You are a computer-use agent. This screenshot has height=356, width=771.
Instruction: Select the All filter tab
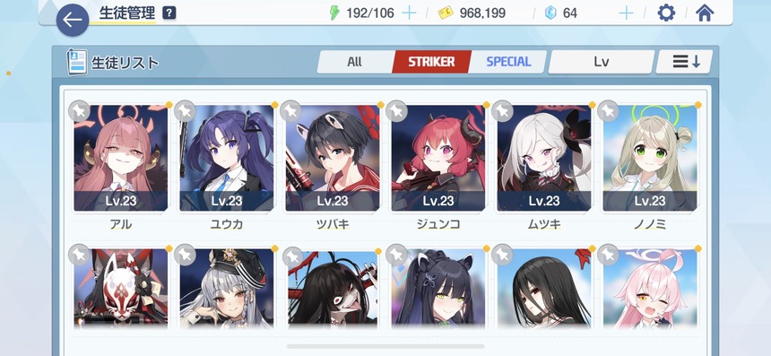click(x=354, y=62)
